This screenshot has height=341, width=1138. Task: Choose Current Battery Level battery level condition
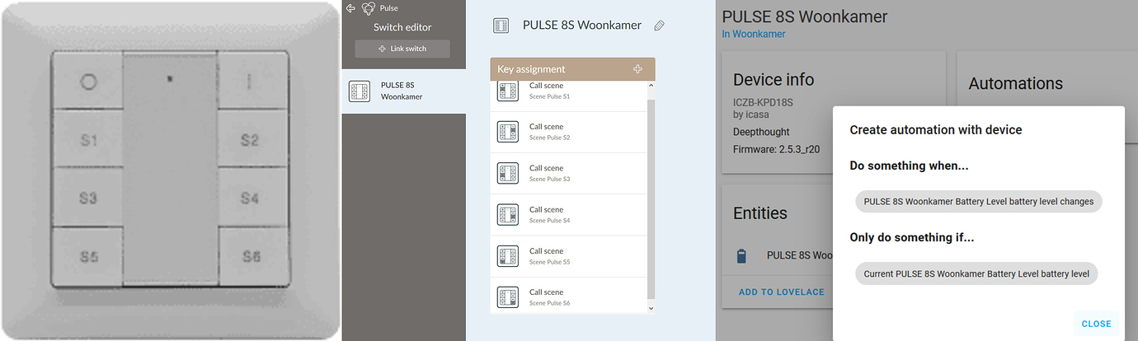[x=976, y=274]
